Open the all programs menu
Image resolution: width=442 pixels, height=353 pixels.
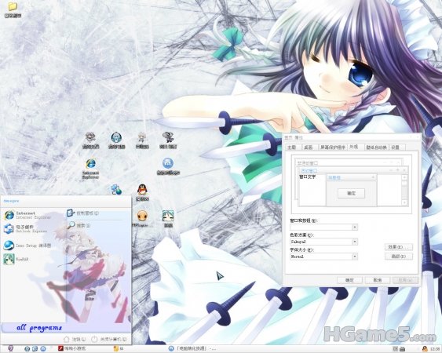coord(39,328)
